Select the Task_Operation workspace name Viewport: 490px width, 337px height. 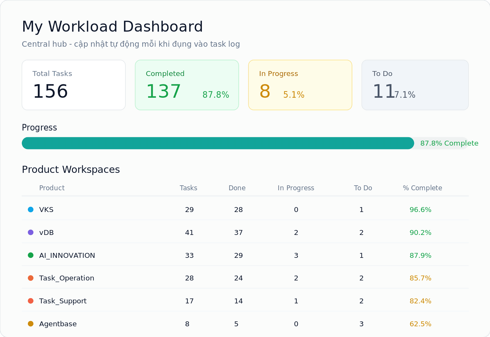tap(67, 278)
